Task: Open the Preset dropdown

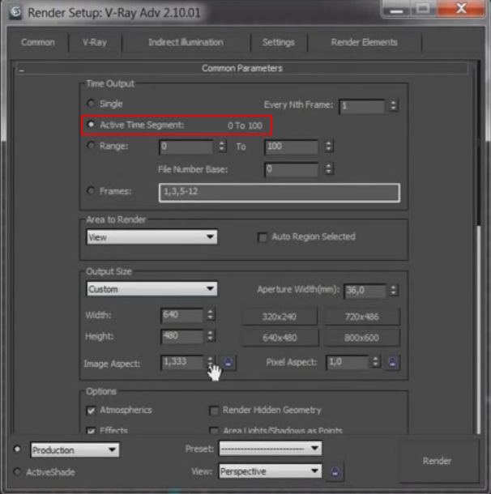Action: (x=271, y=449)
